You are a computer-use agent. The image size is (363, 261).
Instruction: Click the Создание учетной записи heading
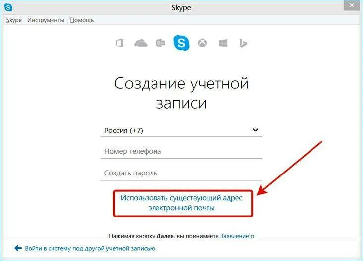[x=181, y=93]
